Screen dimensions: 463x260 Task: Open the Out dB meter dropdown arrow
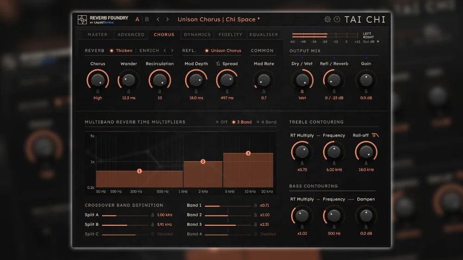(378, 42)
